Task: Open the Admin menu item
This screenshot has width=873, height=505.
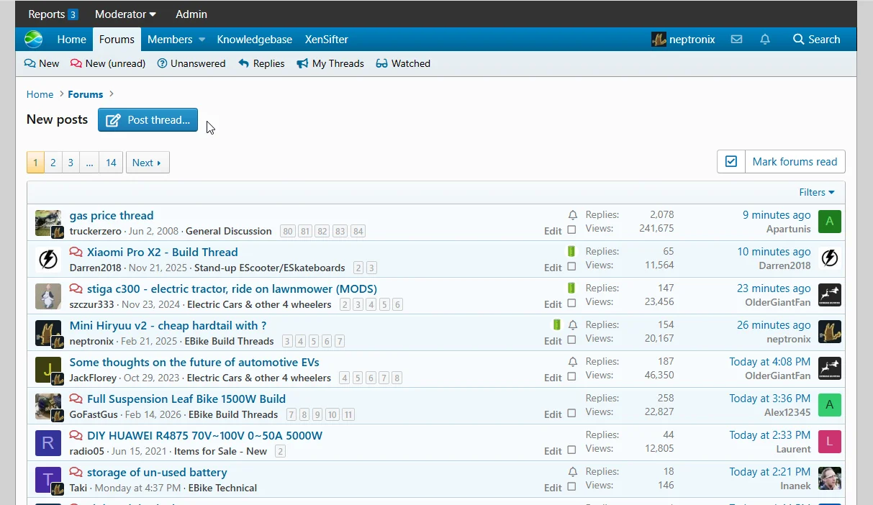Action: click(191, 14)
